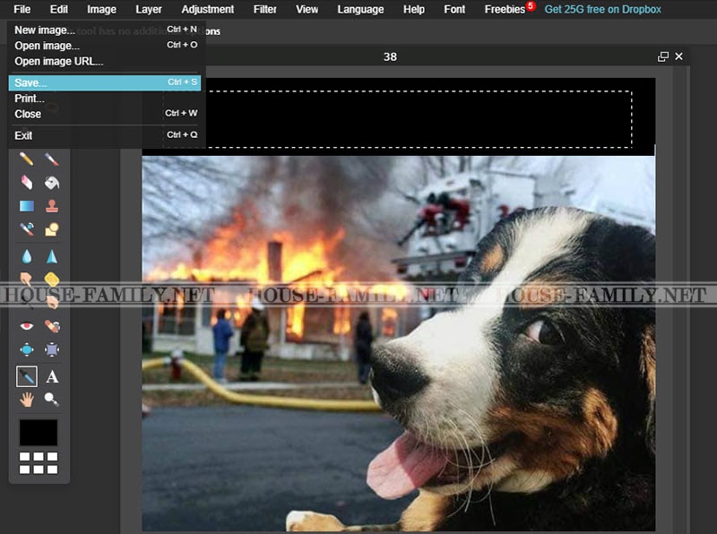Select the Smudge finger tool
The width and height of the screenshot is (717, 534).
pyautogui.click(x=27, y=279)
